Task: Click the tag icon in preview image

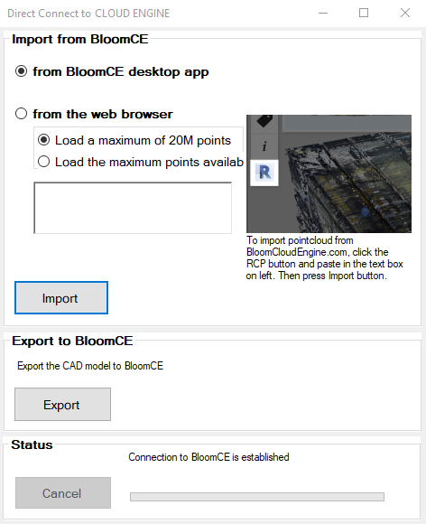Action: point(264,121)
